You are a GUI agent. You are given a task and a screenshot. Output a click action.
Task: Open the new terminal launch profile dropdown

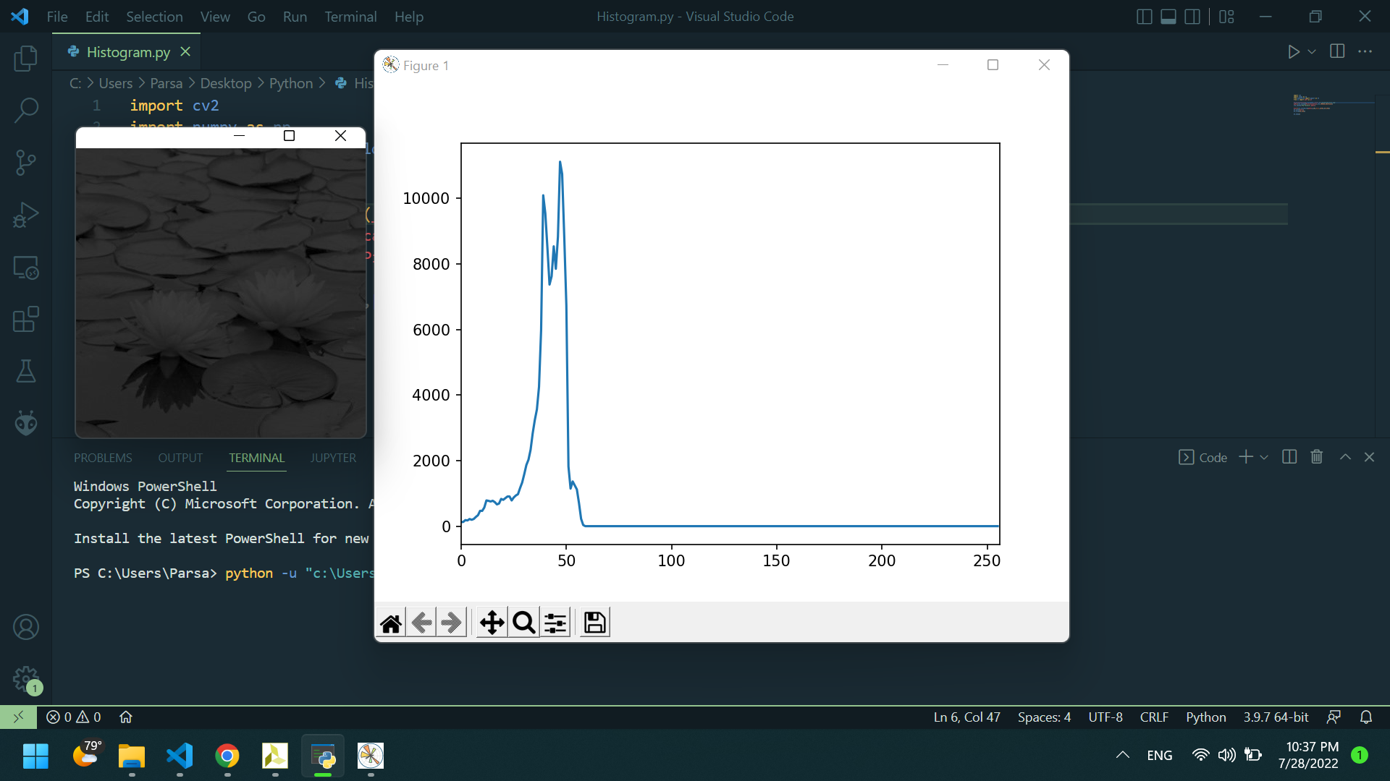(x=1264, y=457)
